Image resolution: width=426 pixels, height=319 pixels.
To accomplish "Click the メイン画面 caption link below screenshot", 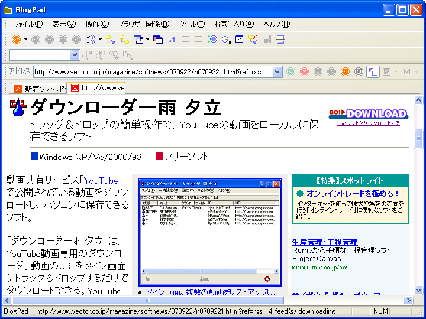I will [x=211, y=292].
